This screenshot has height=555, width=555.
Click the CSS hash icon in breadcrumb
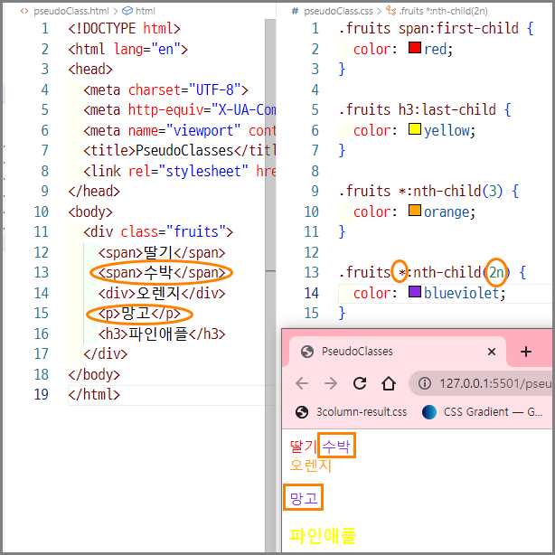click(x=295, y=11)
